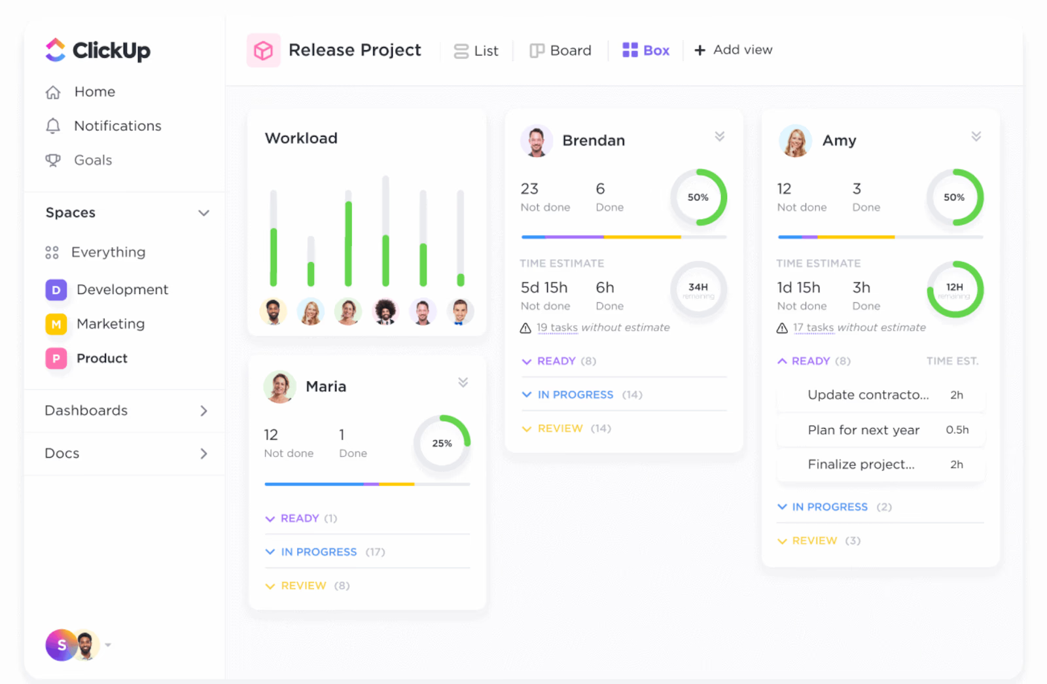Screen dimensions: 1047x684
Task: Click third avatar in Workload chart
Action: point(347,312)
